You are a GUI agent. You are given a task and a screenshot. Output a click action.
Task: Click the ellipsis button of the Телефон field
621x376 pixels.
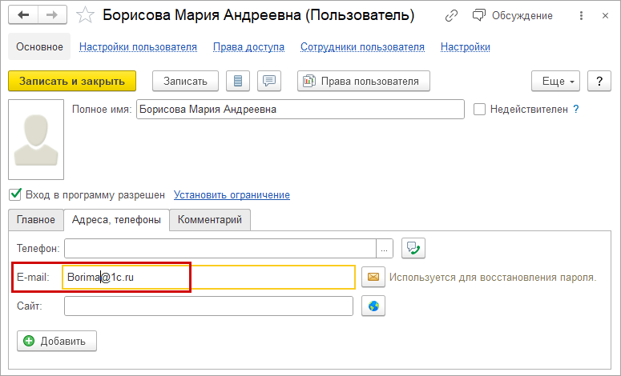tap(385, 249)
